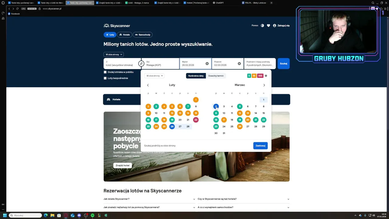
Task: Go back in the browser
Action: 9,9
